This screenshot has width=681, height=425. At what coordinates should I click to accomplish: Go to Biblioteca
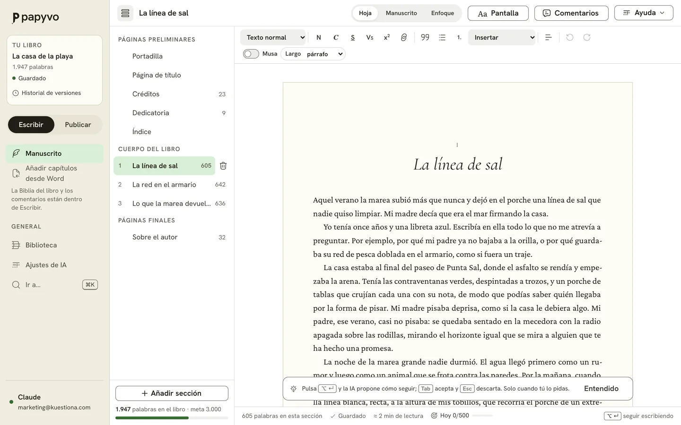[55, 245]
